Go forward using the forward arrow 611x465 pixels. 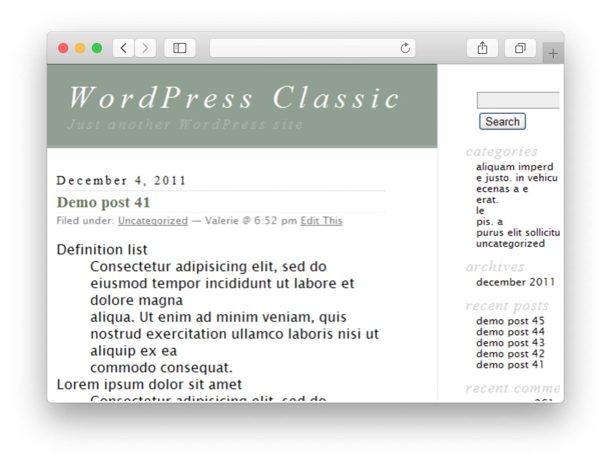145,48
